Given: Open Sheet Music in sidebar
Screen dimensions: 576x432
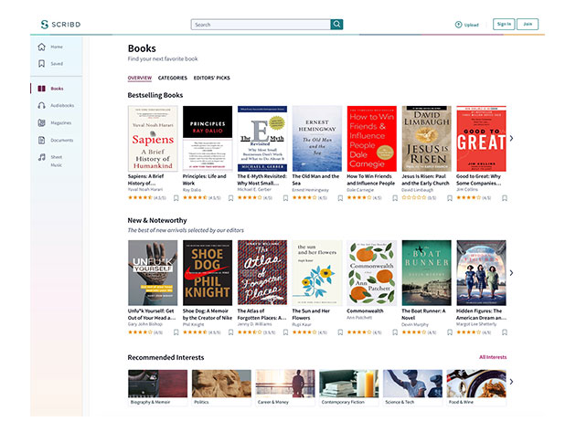Looking at the screenshot, I should pos(50,161).
